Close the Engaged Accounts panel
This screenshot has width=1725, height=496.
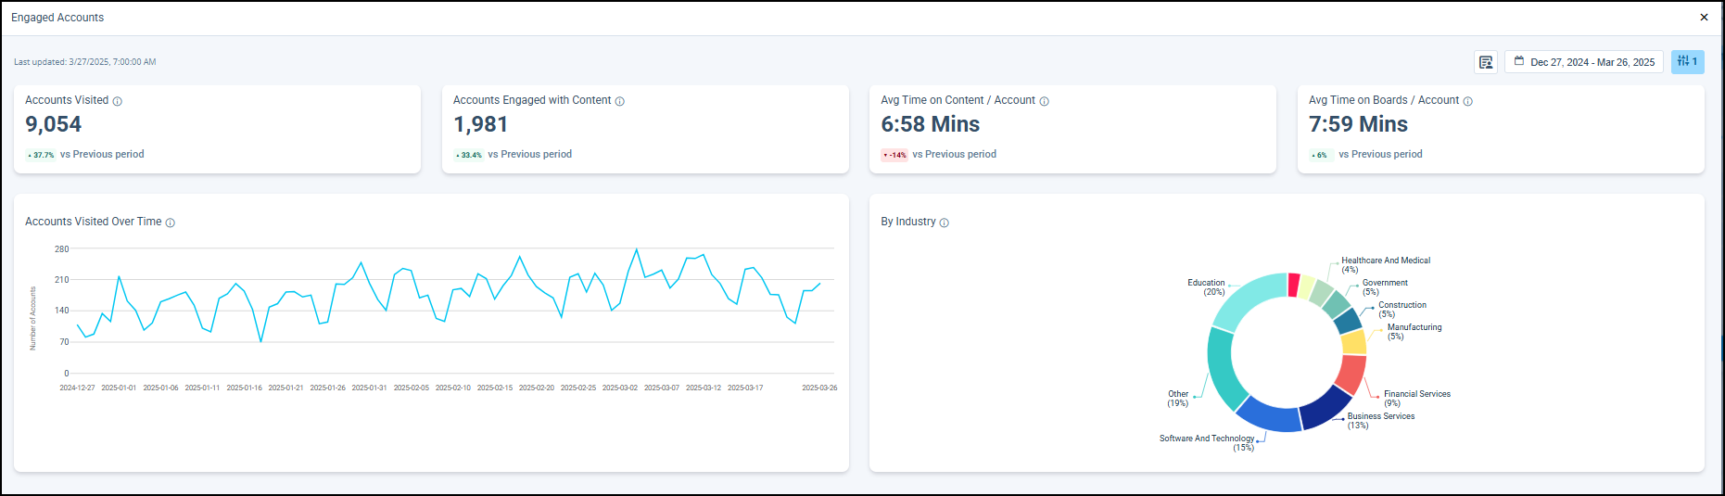1704,18
